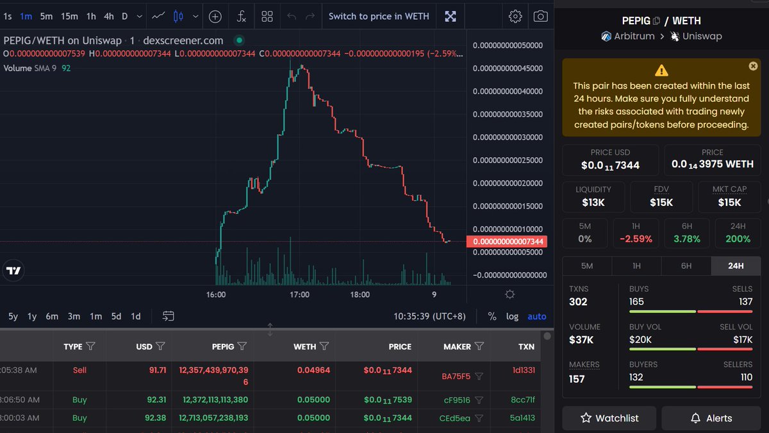Viewport: 769px width, 433px height.
Task: Switch stats to the 1H tab
Action: coord(636,266)
